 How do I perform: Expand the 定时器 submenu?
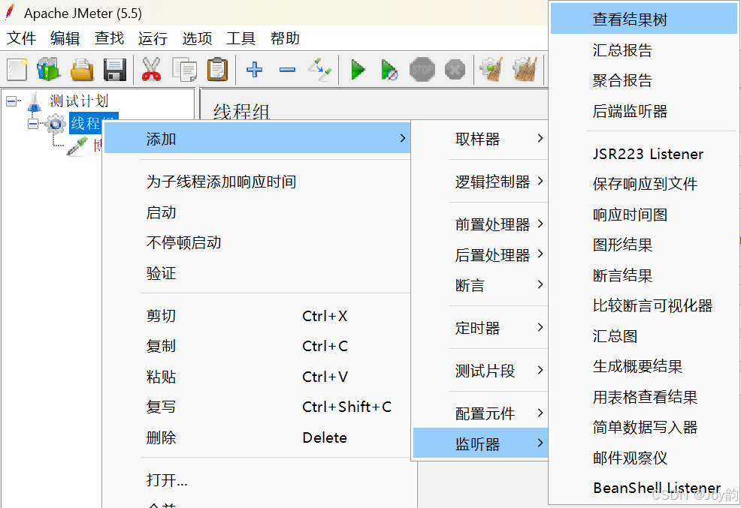[x=479, y=329]
